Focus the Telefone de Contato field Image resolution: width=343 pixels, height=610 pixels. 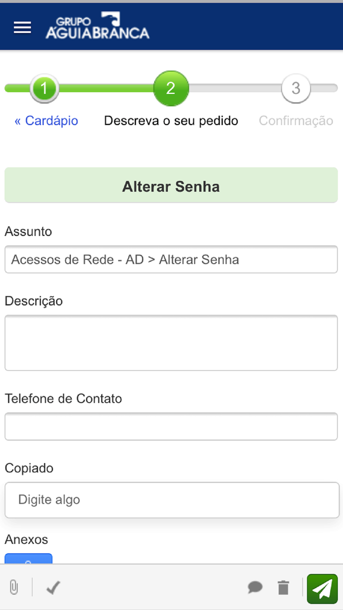[x=171, y=426]
